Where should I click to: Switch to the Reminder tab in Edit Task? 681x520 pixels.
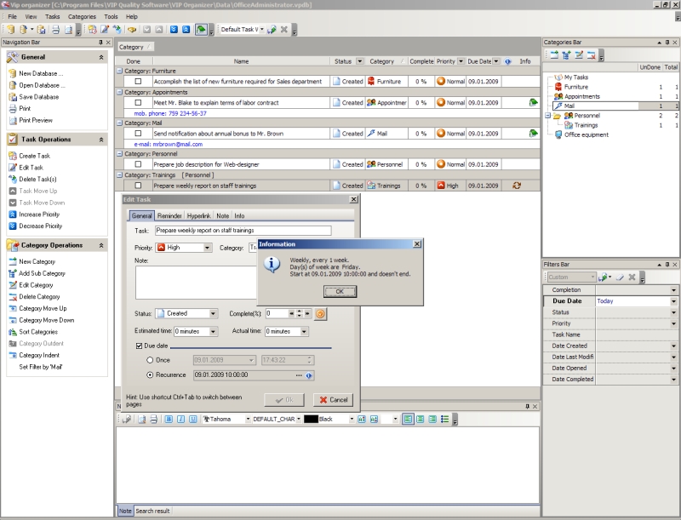click(x=169, y=216)
